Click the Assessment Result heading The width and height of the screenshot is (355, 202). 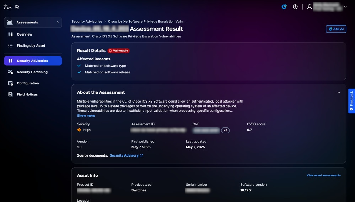click(x=156, y=29)
